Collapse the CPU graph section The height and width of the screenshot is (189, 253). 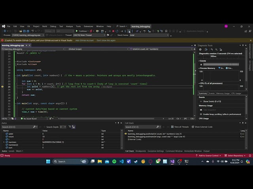click(x=199, y=83)
